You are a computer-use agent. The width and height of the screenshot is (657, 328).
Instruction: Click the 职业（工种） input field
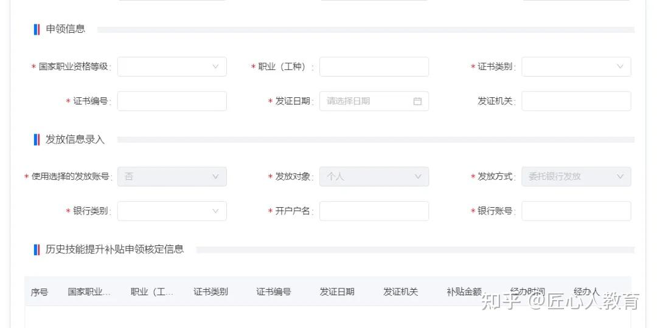coord(374,67)
